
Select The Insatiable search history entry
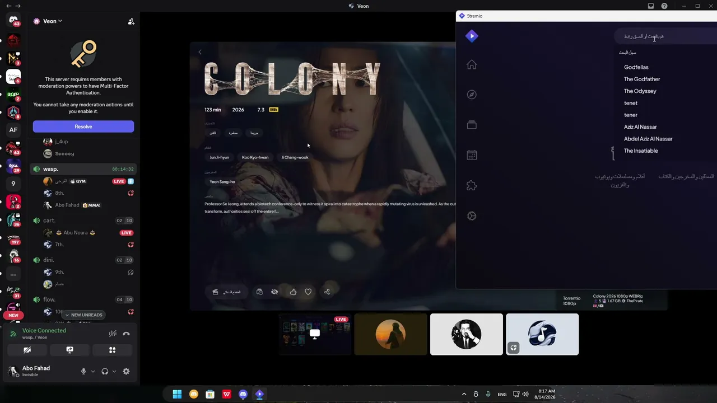(x=641, y=151)
